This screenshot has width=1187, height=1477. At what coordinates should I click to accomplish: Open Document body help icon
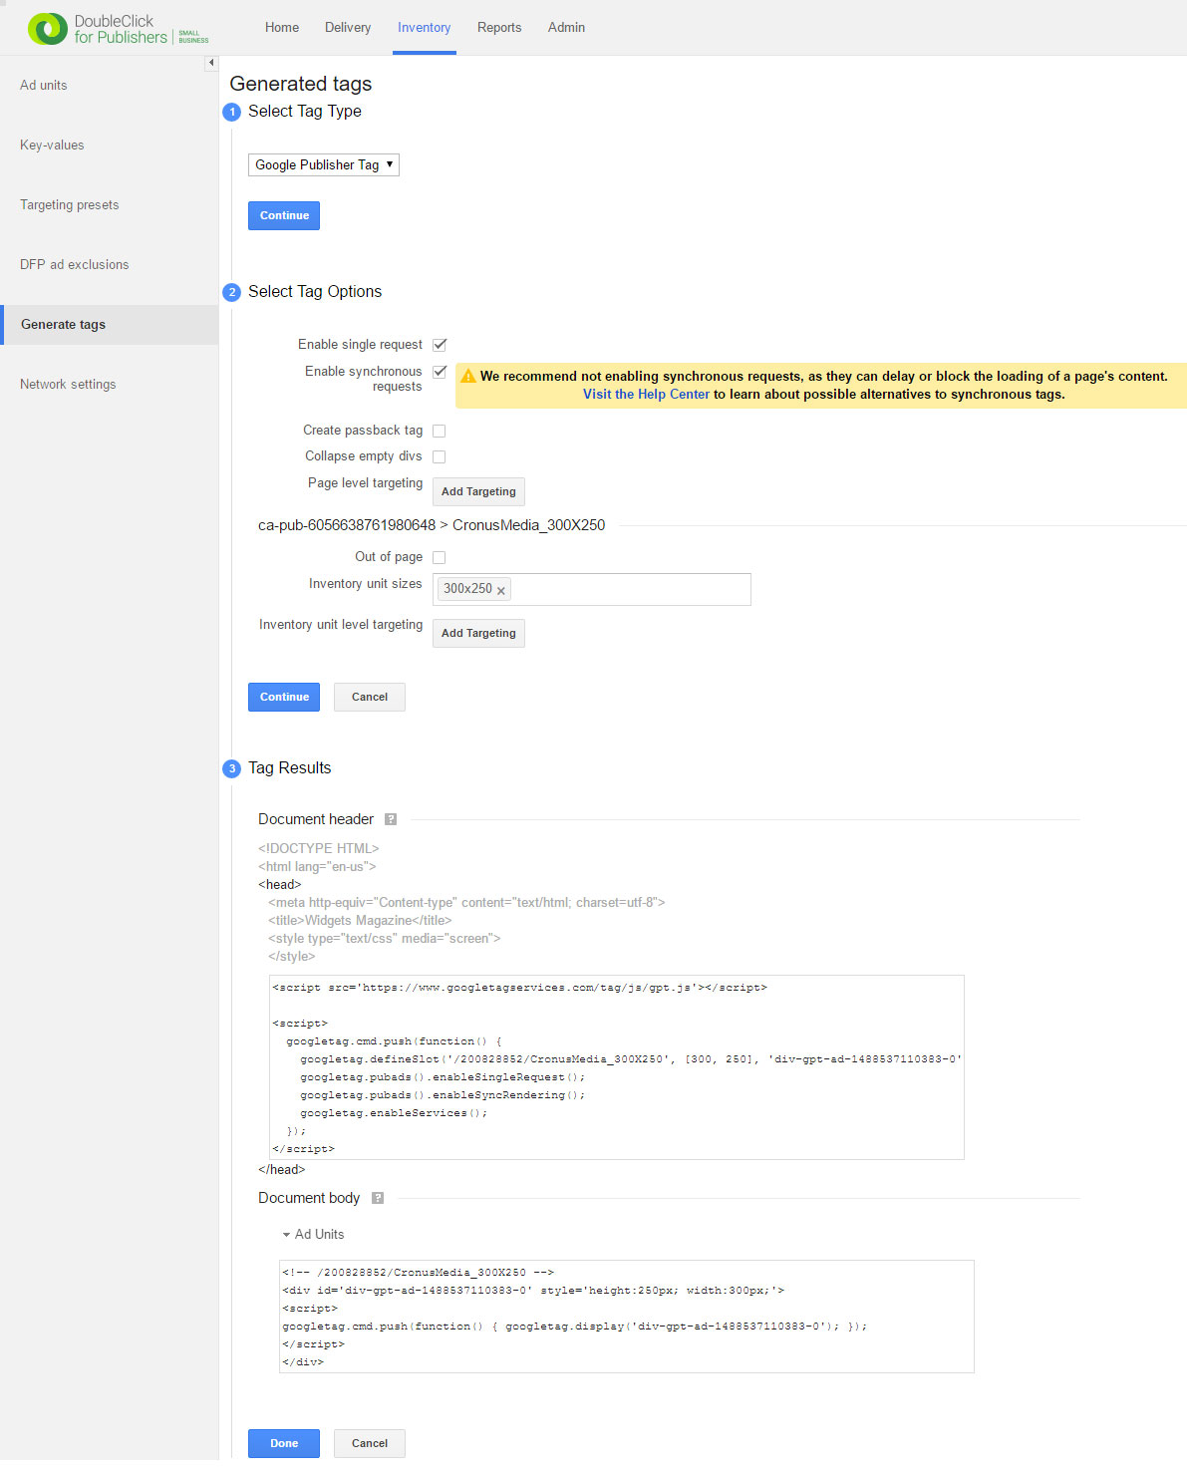[x=378, y=1198]
